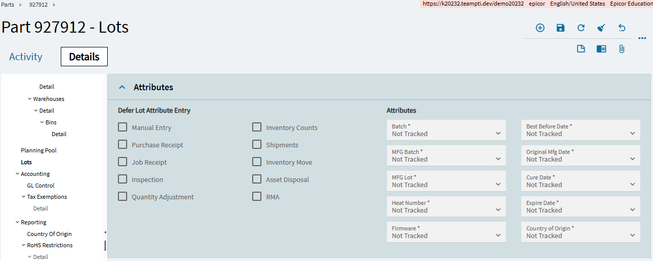
Task: Click the Undo arrow icon
Action: click(622, 28)
